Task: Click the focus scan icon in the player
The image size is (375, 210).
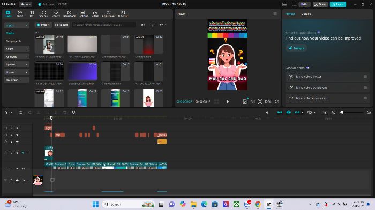Action: click(x=260, y=102)
